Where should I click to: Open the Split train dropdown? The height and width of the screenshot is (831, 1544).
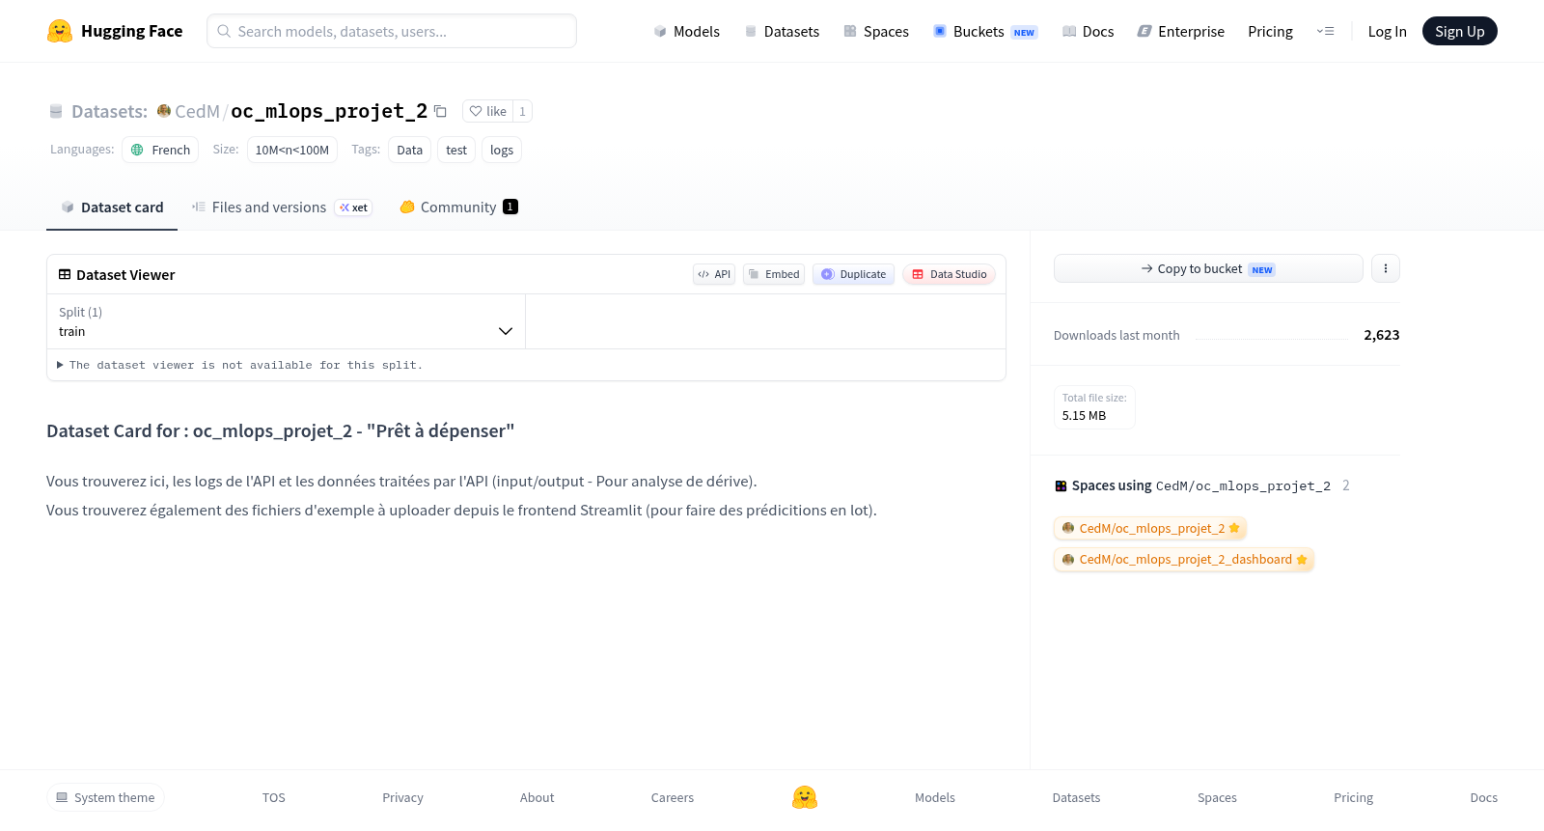pyautogui.click(x=286, y=321)
